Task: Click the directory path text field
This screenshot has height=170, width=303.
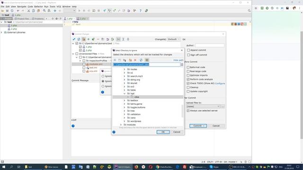Action: tap(146, 65)
